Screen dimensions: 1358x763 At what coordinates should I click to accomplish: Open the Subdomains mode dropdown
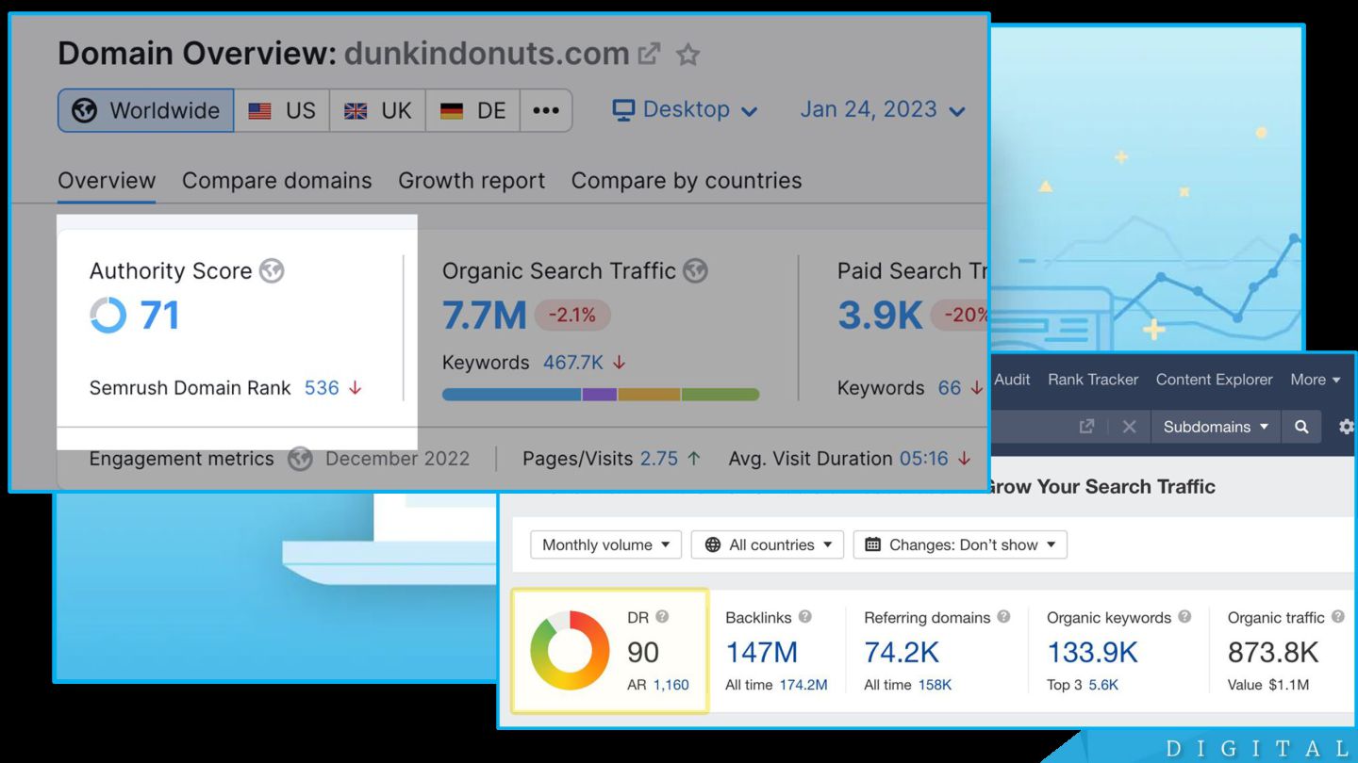[x=1216, y=427]
